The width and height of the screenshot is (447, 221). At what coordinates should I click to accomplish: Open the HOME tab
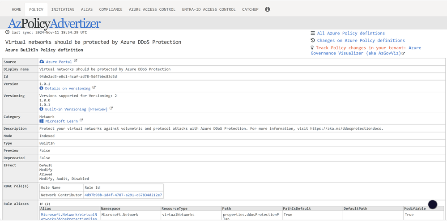click(x=16, y=9)
